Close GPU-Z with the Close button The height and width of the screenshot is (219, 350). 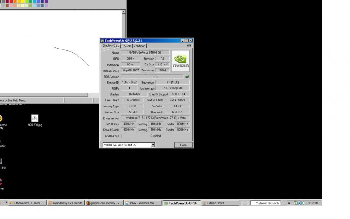[183, 145]
